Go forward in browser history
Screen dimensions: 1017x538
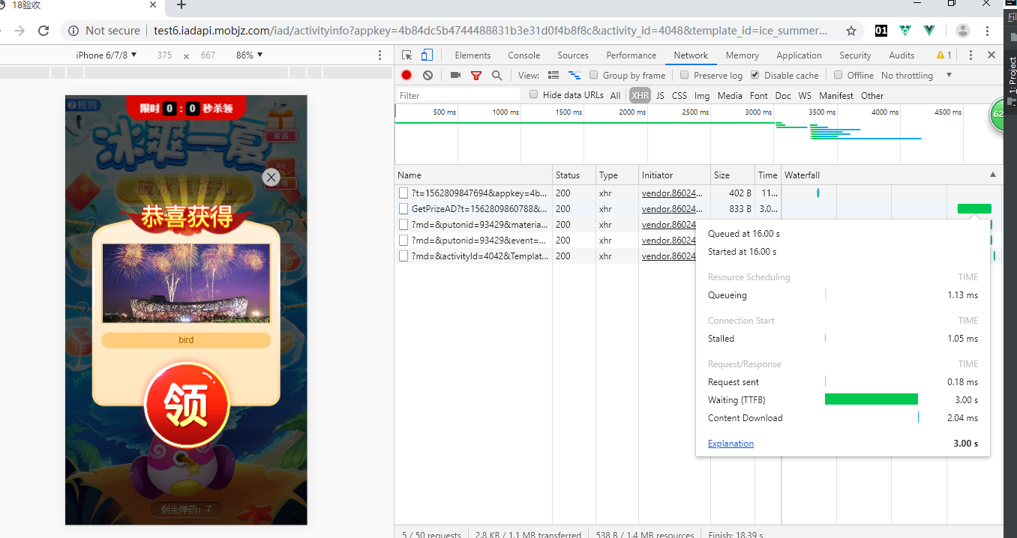19,31
